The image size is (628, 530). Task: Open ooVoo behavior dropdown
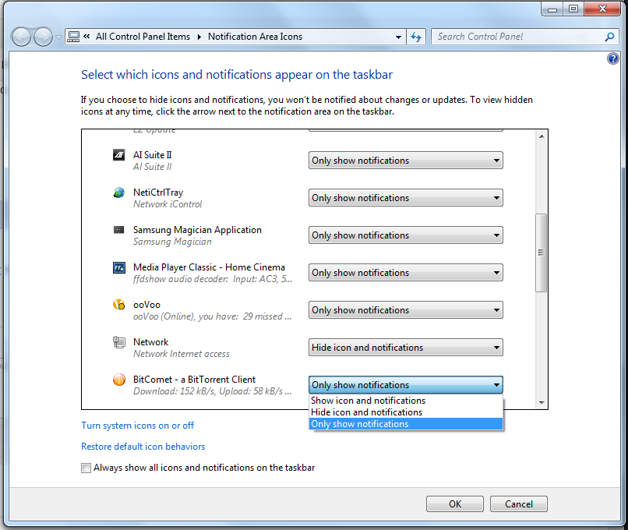click(x=406, y=310)
